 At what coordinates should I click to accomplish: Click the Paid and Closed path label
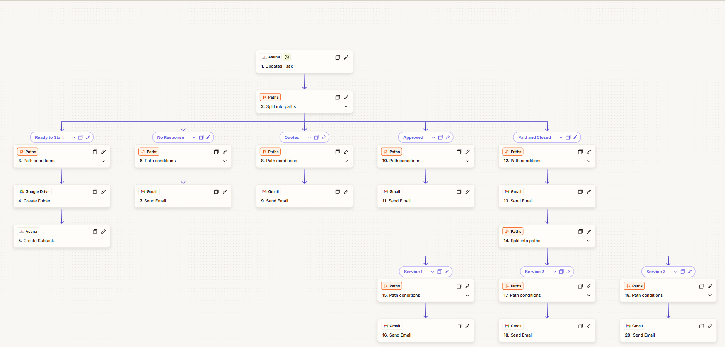coord(534,137)
